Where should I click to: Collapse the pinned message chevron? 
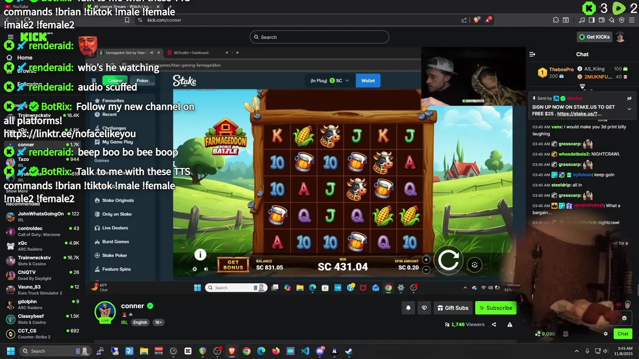pyautogui.click(x=629, y=109)
